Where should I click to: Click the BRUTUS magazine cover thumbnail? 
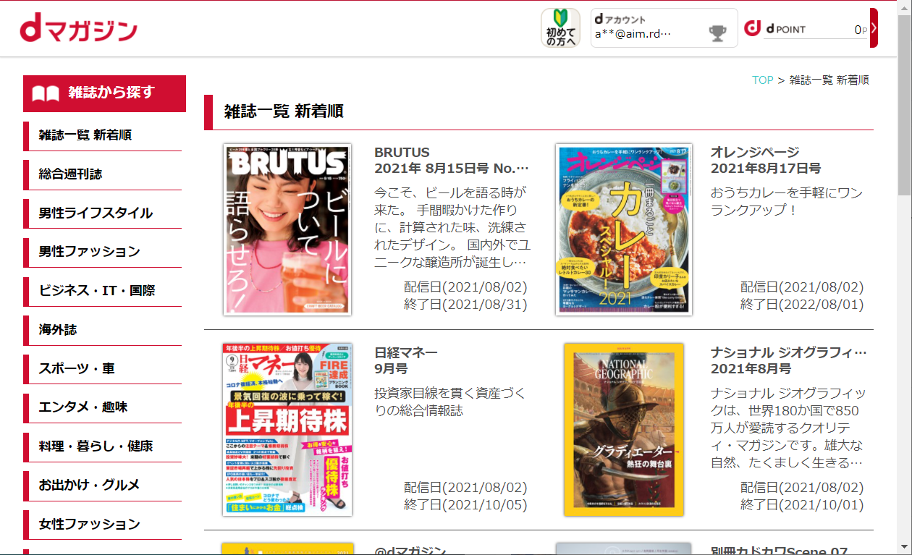287,230
